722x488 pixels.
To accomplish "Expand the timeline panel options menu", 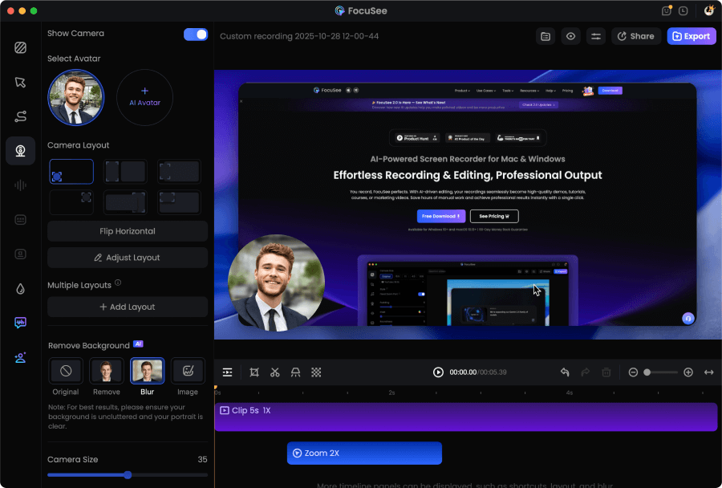I will [228, 372].
